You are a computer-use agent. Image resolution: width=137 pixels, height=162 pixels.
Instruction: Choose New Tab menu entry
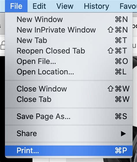[69, 40]
